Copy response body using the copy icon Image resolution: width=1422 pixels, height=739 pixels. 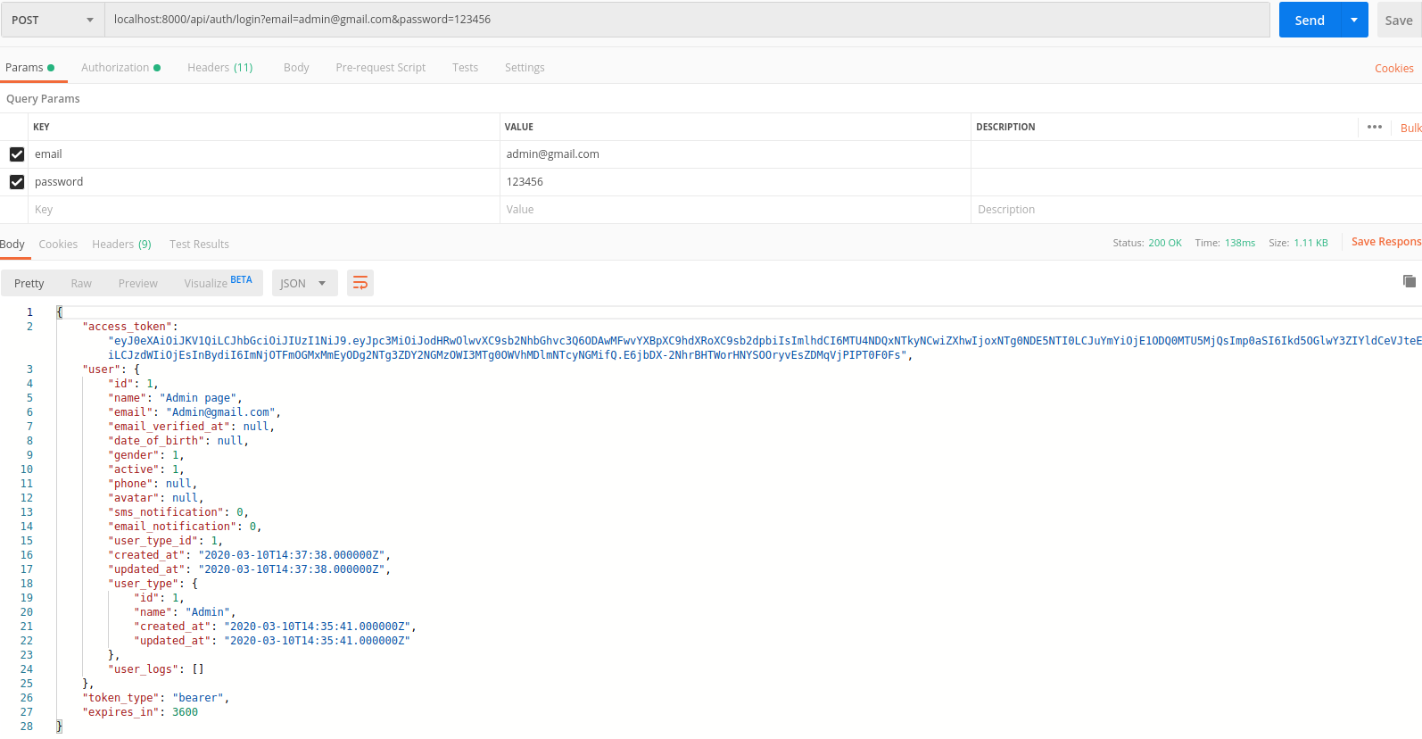[1409, 281]
